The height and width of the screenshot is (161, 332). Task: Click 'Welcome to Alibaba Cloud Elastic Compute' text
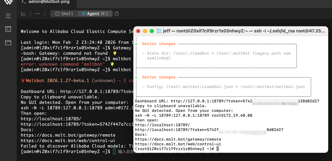77,31
